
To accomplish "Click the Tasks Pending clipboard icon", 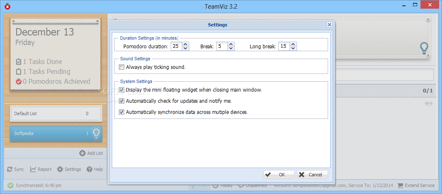I will click(19, 71).
